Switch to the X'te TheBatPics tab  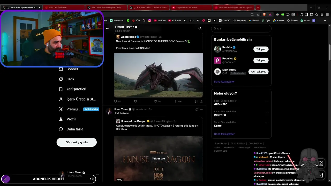pyautogui.click(x=148, y=7)
